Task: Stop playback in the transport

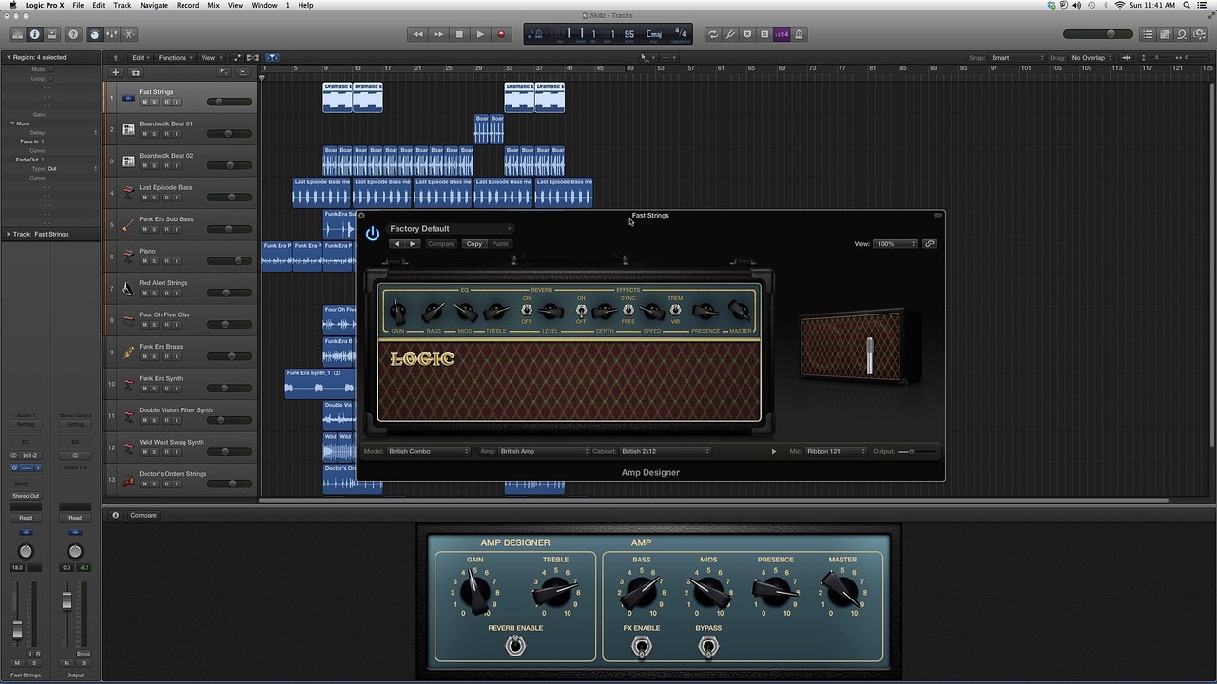Action: coord(459,34)
